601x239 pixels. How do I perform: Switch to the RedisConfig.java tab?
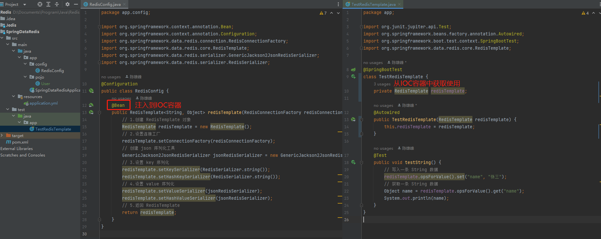(105, 4)
